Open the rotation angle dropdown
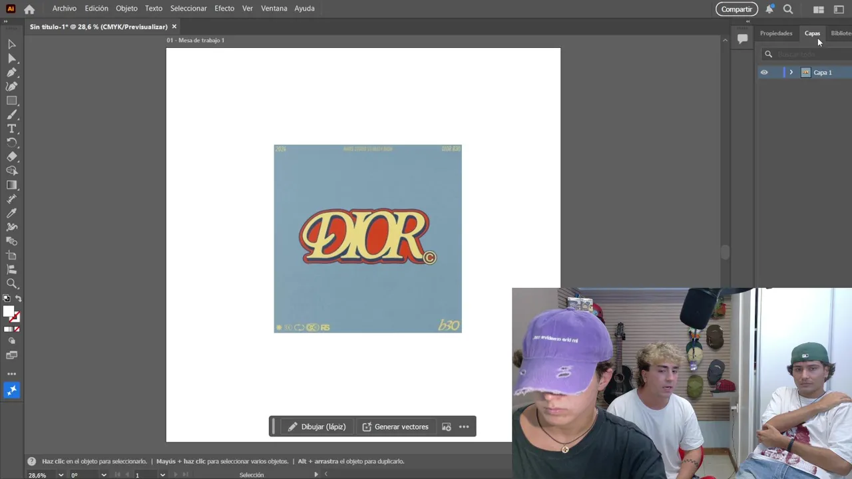The width and height of the screenshot is (852, 479). coord(104,475)
